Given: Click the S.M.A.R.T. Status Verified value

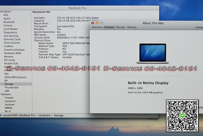Looking at the screenshot, I should click(67, 57).
